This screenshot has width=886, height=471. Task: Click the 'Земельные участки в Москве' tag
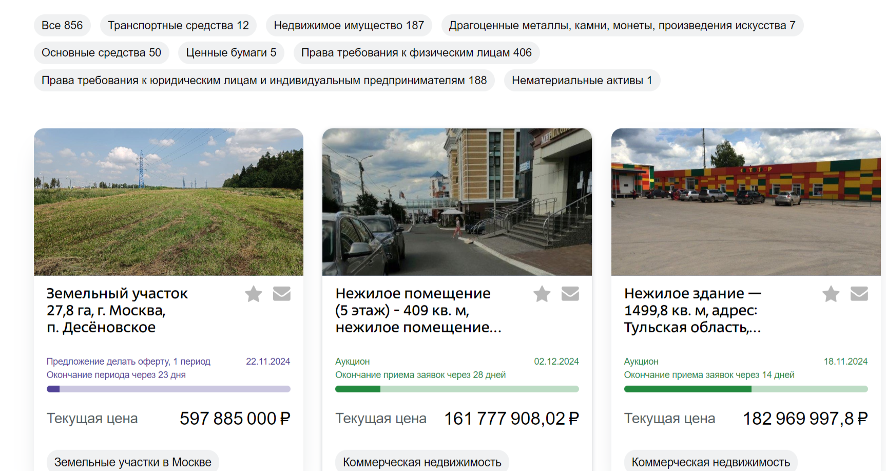point(132,462)
